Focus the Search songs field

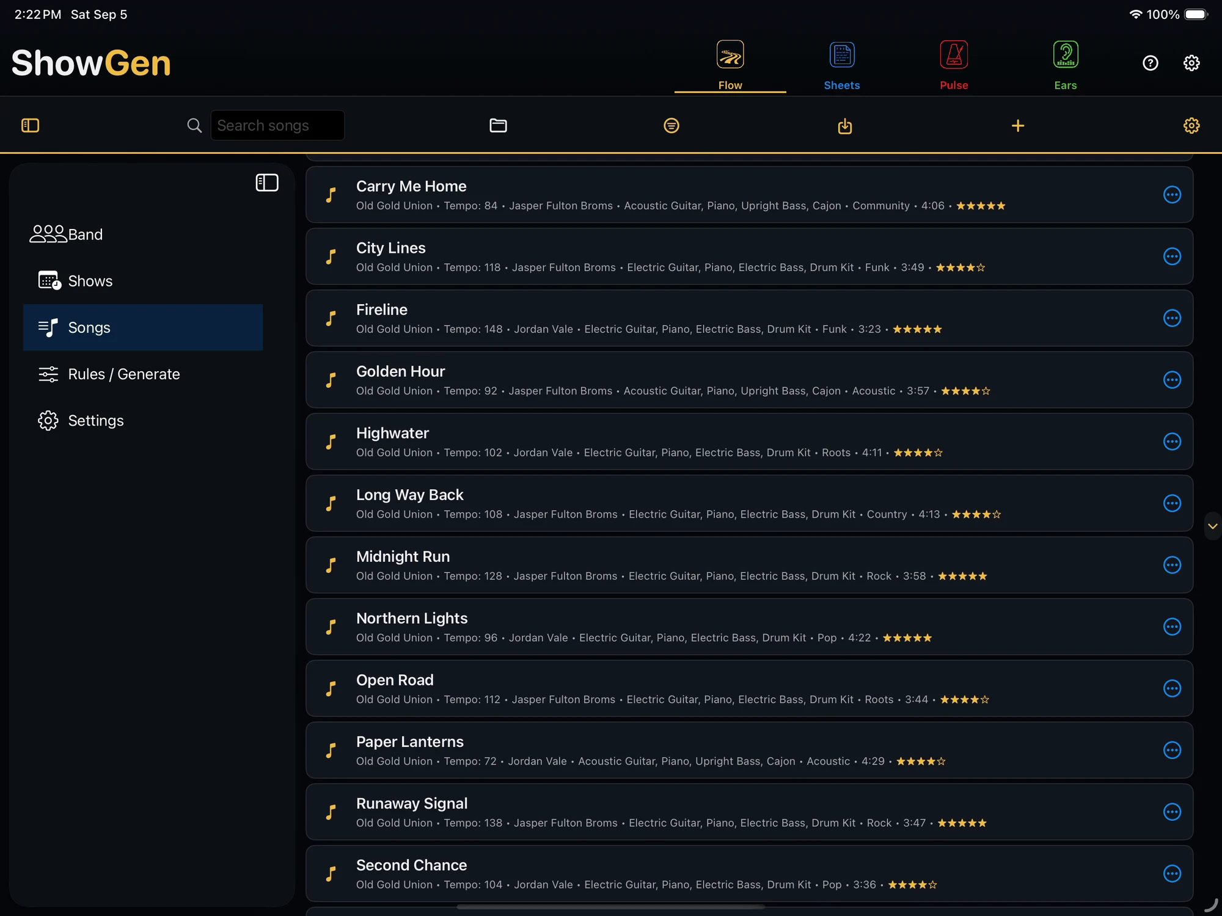(277, 125)
